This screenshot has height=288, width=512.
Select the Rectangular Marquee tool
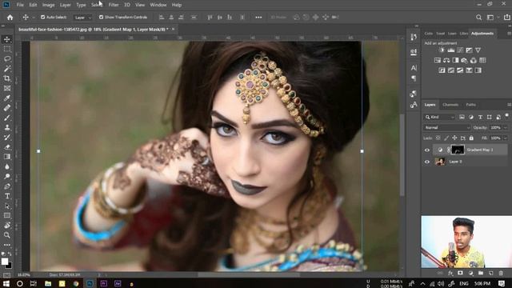coord(7,50)
